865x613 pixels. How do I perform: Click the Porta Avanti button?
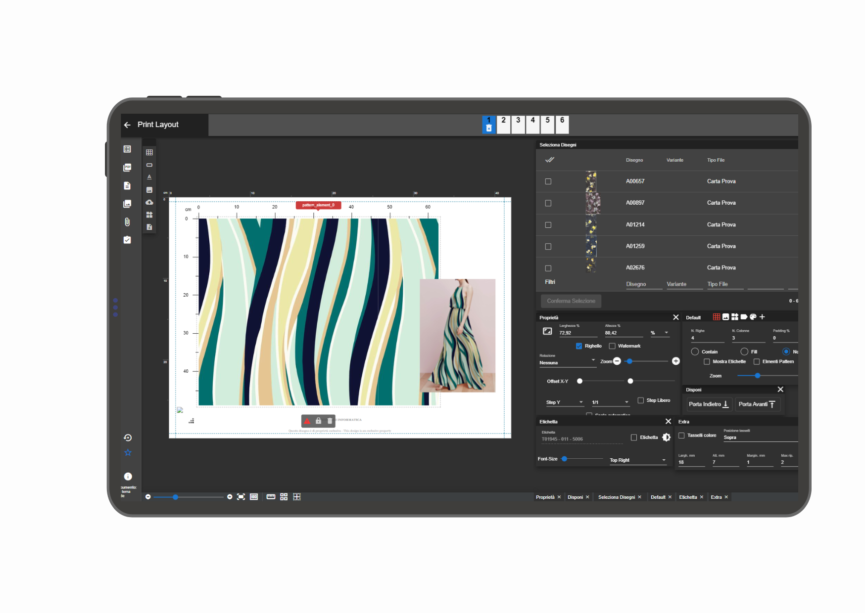click(x=757, y=404)
